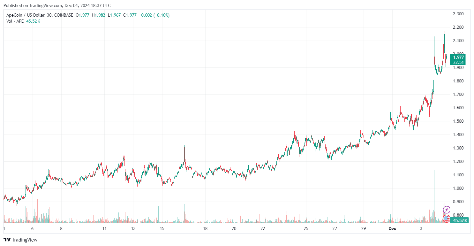Viewport: 474px width, 246px height.
Task: Click the 1.100 price axis label
Action: [x=458, y=175]
